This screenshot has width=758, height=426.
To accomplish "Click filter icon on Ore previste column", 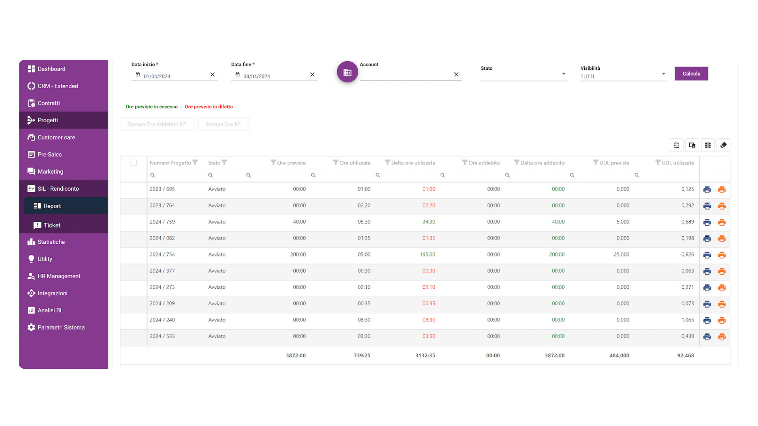I will click(273, 163).
